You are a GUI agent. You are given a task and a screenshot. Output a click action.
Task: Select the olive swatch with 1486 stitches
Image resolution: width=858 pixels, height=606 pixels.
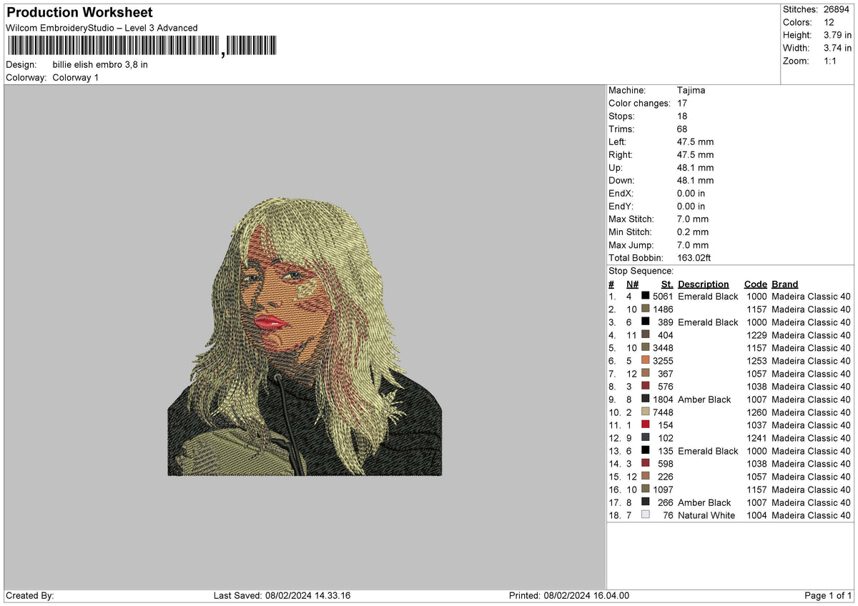[x=646, y=309]
